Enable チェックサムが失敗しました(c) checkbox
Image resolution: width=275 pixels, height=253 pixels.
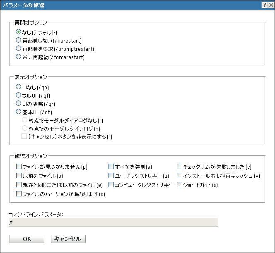tap(180, 167)
